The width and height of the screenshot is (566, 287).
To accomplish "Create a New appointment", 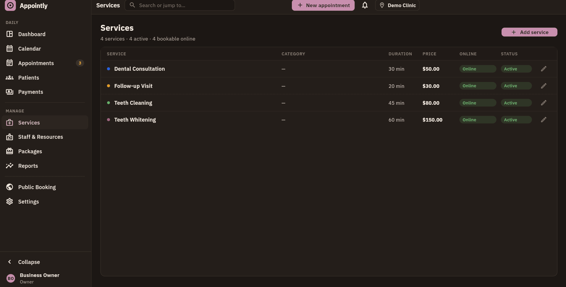I will tap(323, 5).
